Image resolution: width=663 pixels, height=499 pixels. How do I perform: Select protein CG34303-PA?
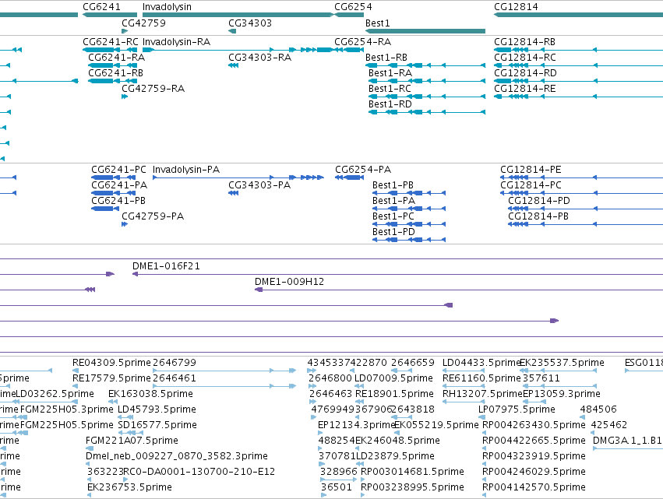pyautogui.click(x=259, y=185)
